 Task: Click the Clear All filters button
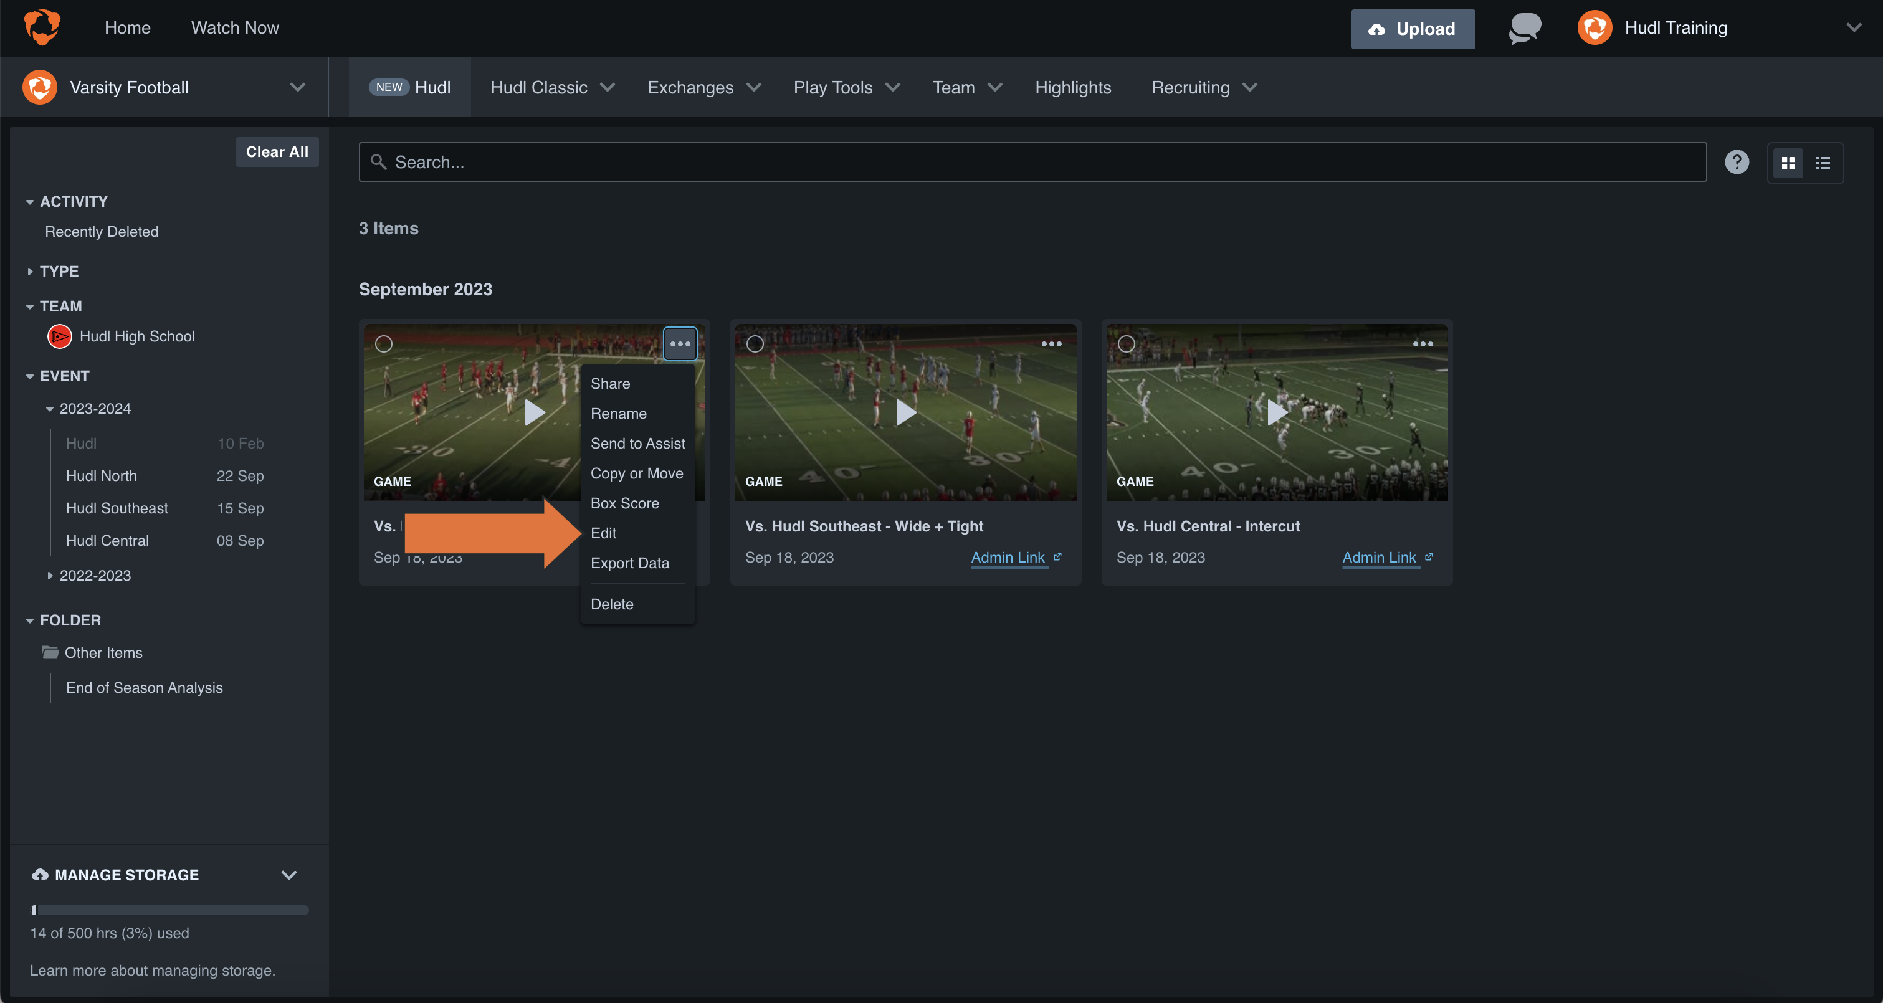pyautogui.click(x=277, y=151)
